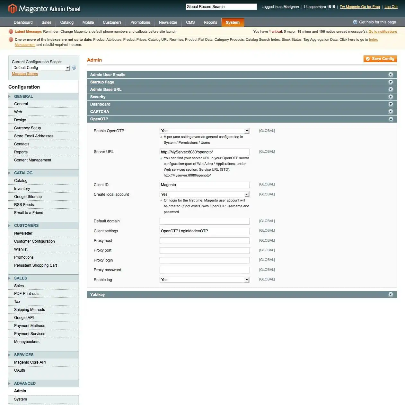Viewport: 405px width, 405px height.
Task: Expand the Yubikey section arrow
Action: click(391, 294)
